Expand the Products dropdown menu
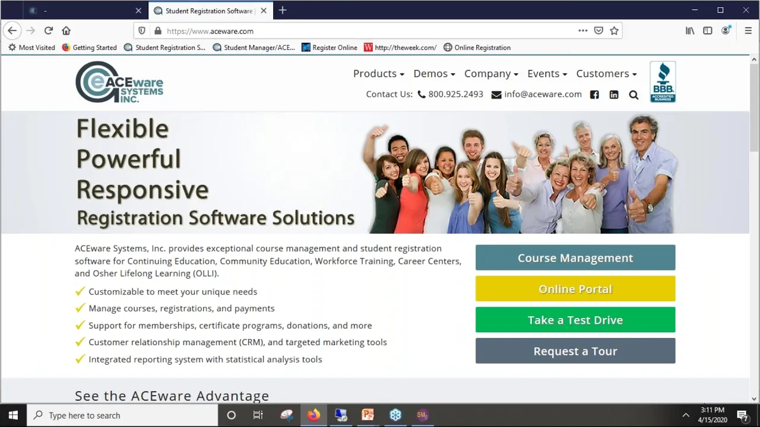 tap(379, 74)
